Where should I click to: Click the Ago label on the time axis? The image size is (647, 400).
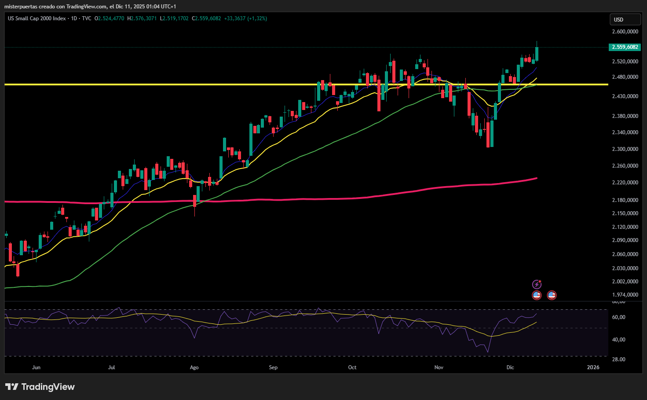(194, 367)
